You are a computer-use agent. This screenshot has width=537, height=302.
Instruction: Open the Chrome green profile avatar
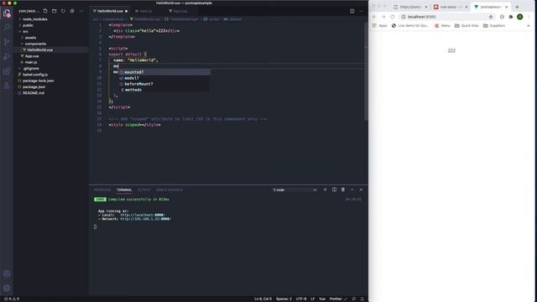click(x=520, y=17)
